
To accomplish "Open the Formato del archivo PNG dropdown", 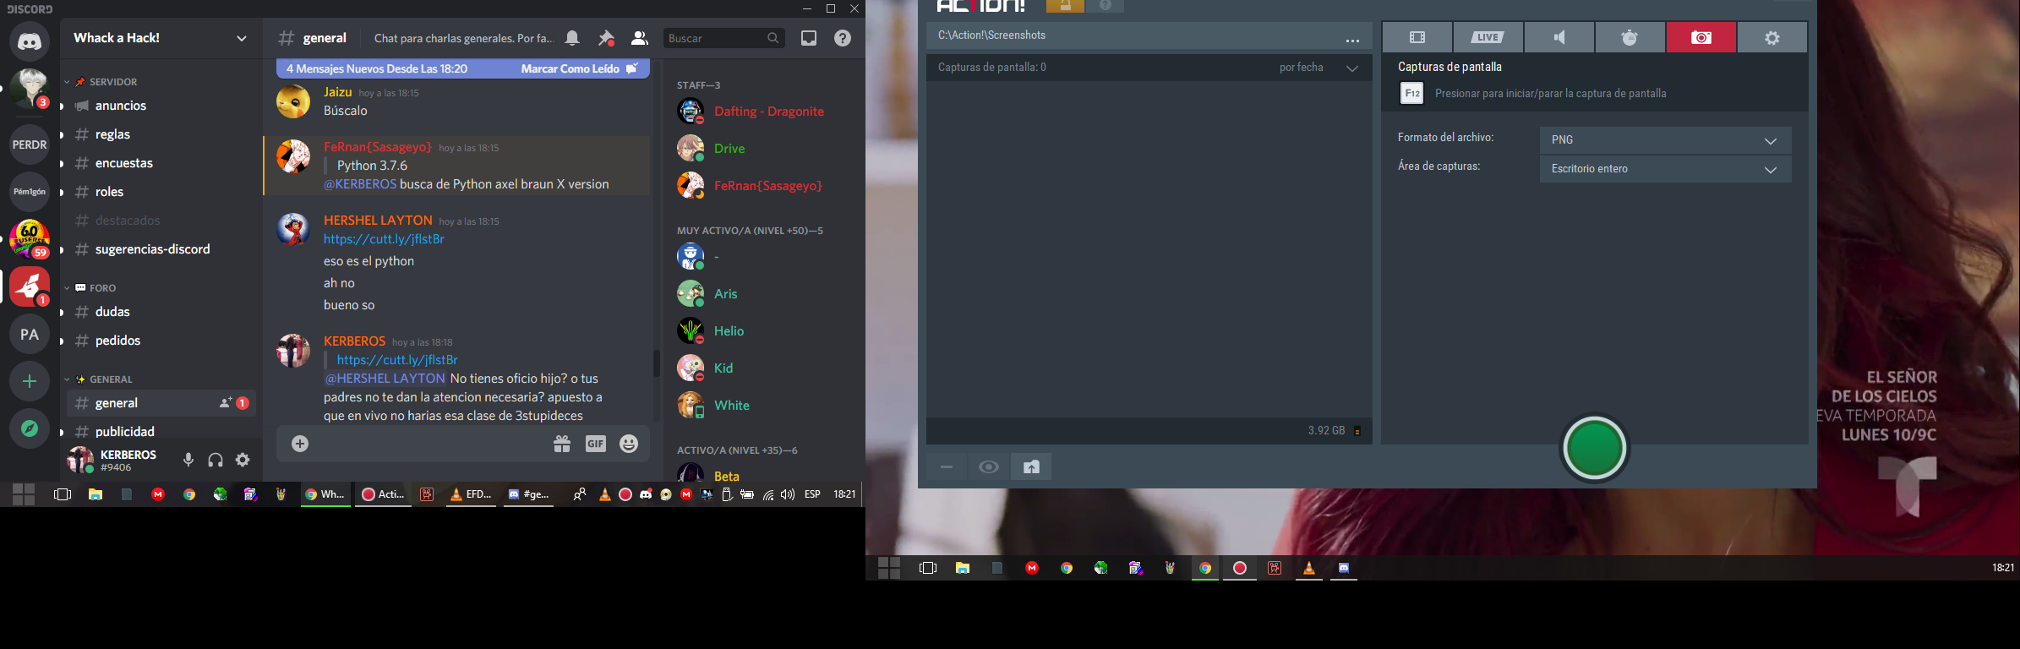I will pos(1664,140).
